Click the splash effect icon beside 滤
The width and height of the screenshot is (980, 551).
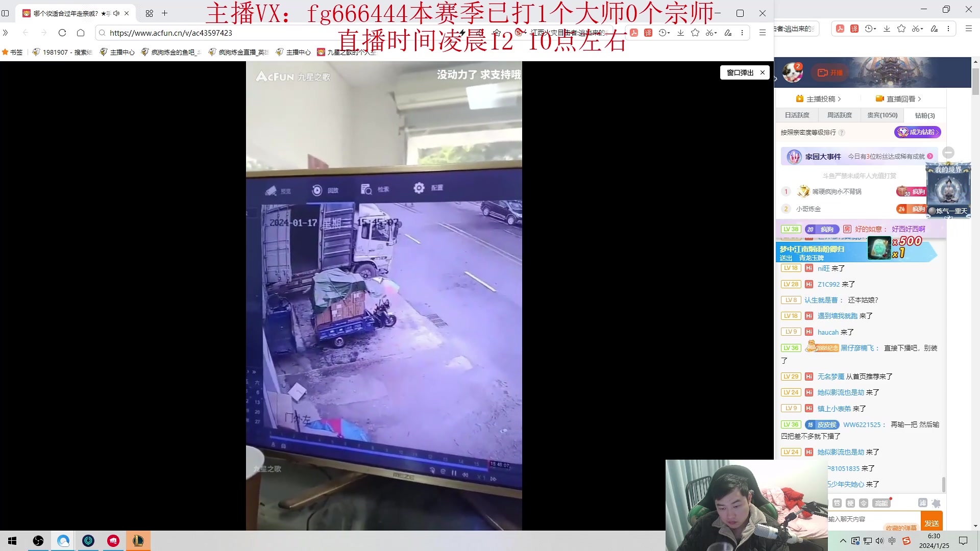pyautogui.click(x=936, y=503)
